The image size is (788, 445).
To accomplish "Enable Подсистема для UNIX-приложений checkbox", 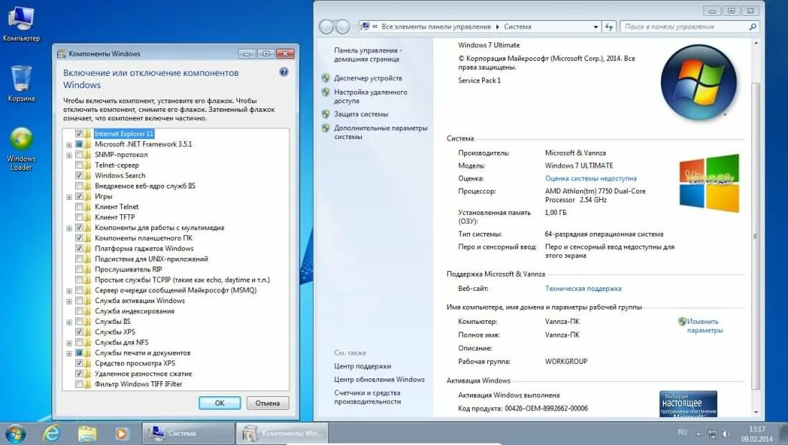I will tap(79, 259).
